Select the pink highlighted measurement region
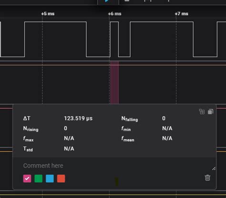The height and width of the screenshot is (198, 226). [x=114, y=83]
